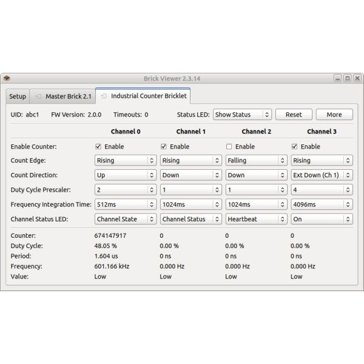This screenshot has width=364, height=364.
Task: Click the untab icon on Master Brick 2.1 tab
Action: [x=38, y=96]
